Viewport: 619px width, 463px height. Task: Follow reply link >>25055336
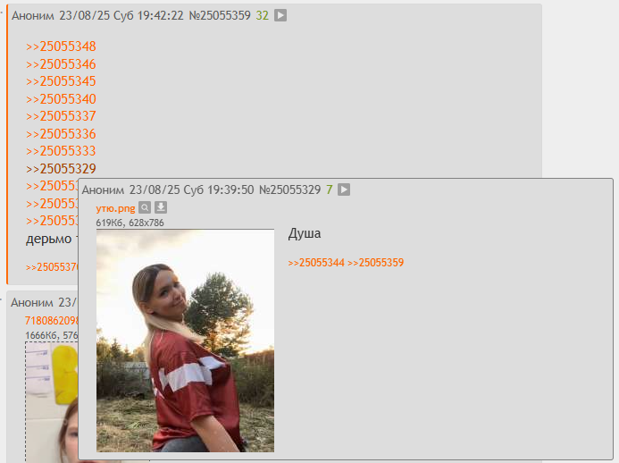click(61, 133)
